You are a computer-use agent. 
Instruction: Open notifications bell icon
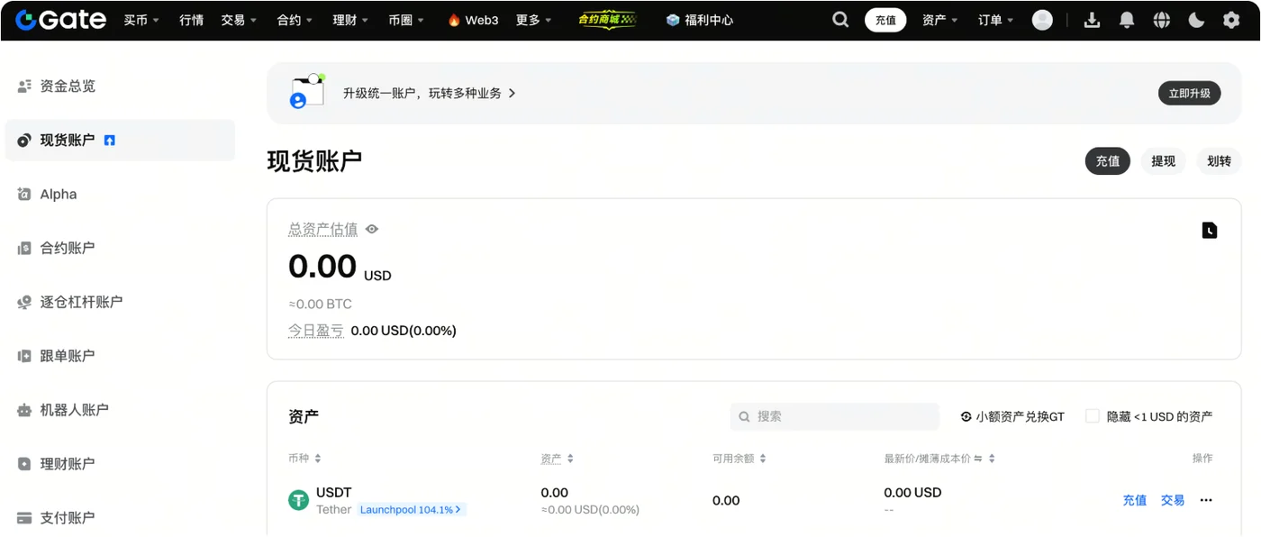tap(1127, 20)
